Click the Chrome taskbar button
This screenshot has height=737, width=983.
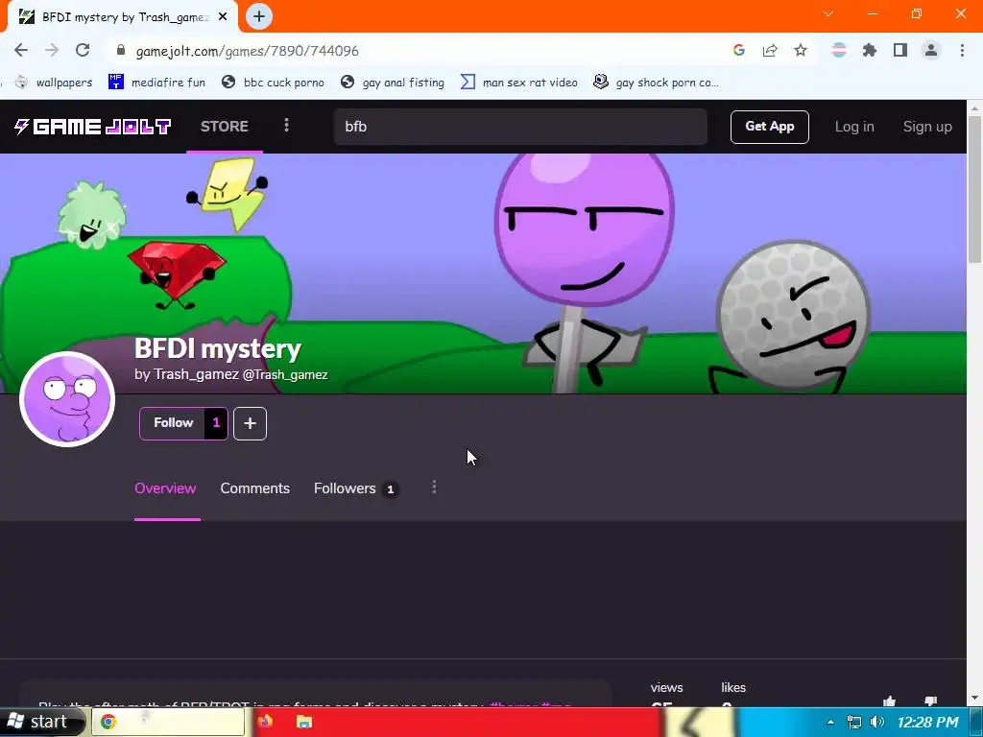168,722
